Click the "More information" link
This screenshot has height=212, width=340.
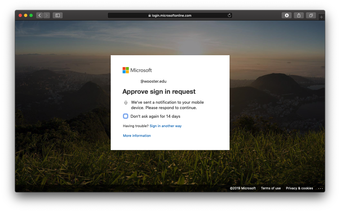pyautogui.click(x=137, y=135)
